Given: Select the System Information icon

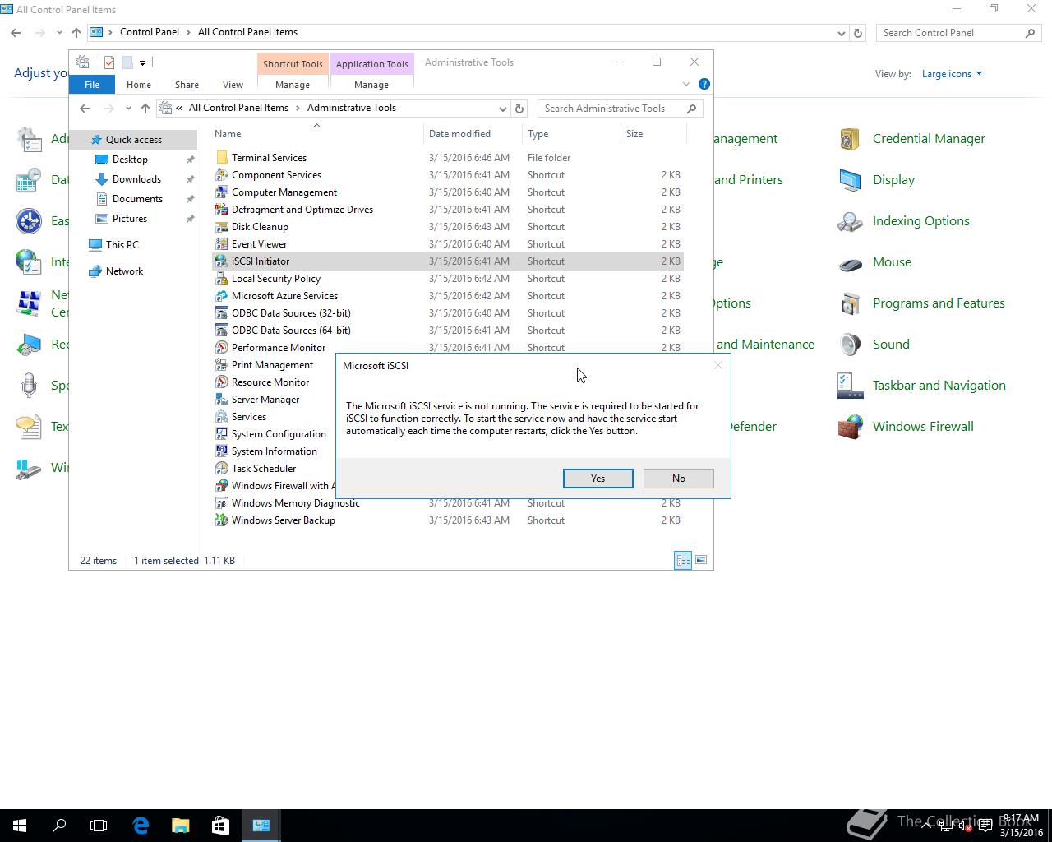Looking at the screenshot, I should [x=221, y=451].
